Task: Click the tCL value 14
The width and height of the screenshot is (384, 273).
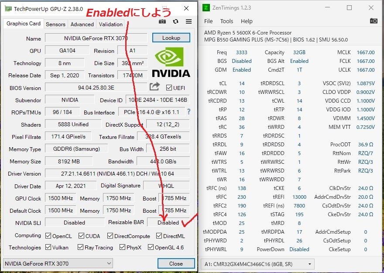Action: [x=242, y=83]
